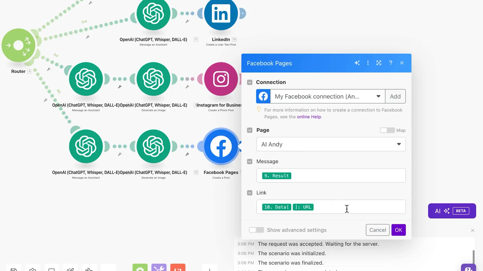
Task: Click log entry 'The scenario was initialized.'
Action: [x=292, y=253]
